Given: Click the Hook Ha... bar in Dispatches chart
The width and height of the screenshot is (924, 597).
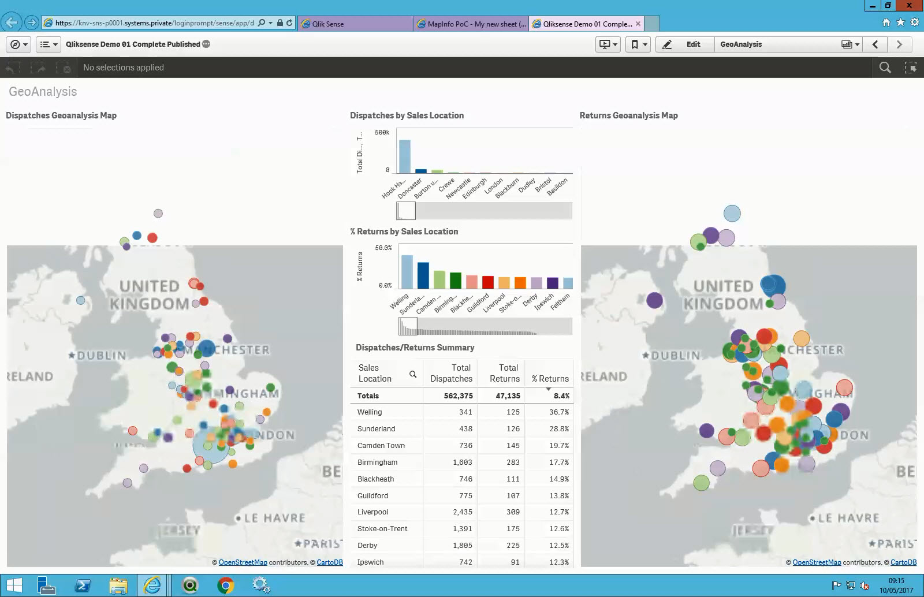Looking at the screenshot, I should point(405,156).
